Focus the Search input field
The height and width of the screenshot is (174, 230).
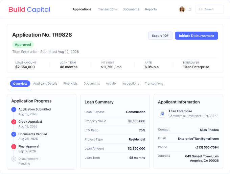pos(210,9)
